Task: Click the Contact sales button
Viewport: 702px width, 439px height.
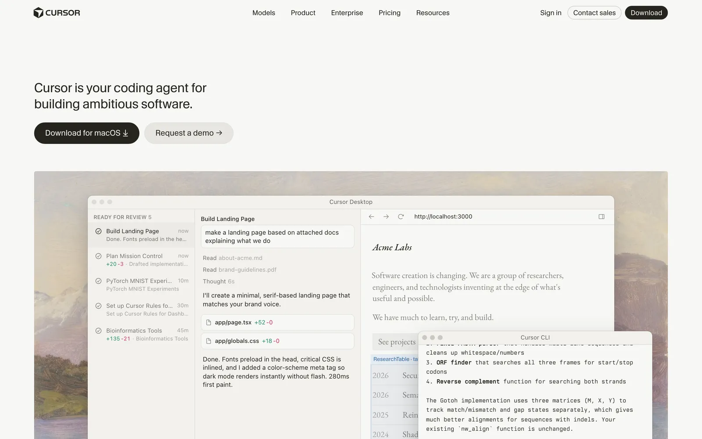Action: 594,13
